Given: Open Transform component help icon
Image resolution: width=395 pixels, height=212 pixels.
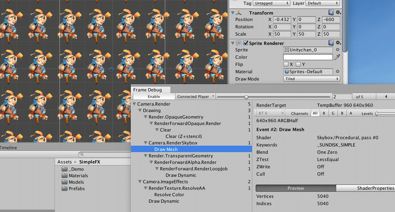Looking at the screenshot, I should click(x=331, y=12).
